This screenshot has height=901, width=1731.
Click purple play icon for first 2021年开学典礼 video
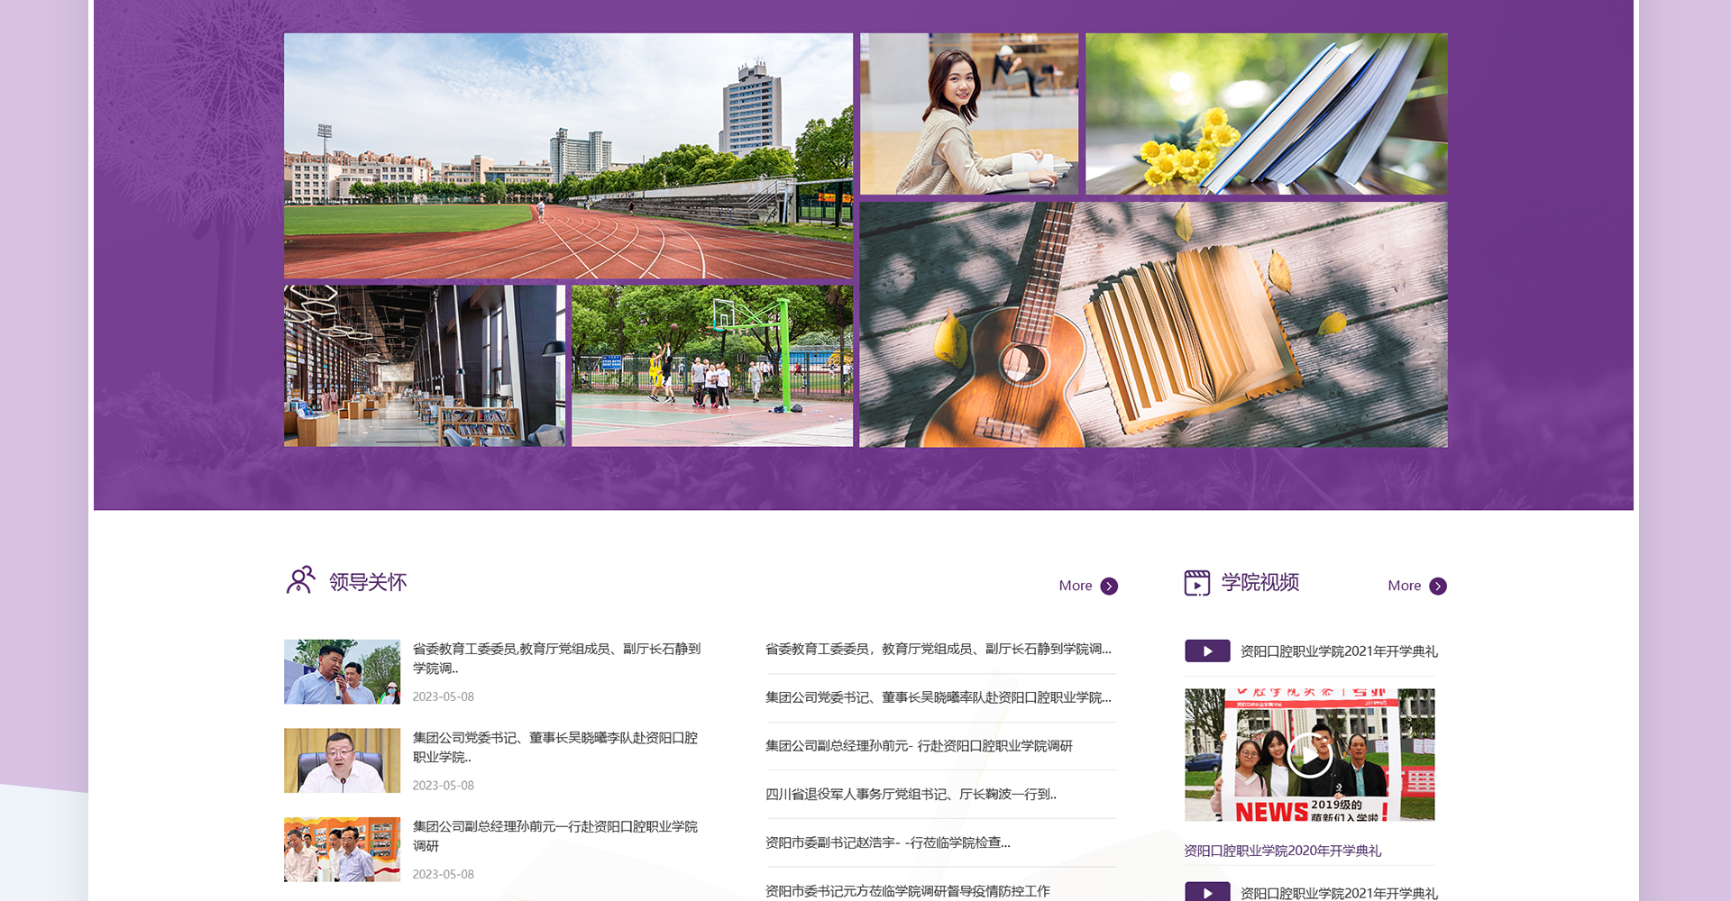coord(1207,651)
